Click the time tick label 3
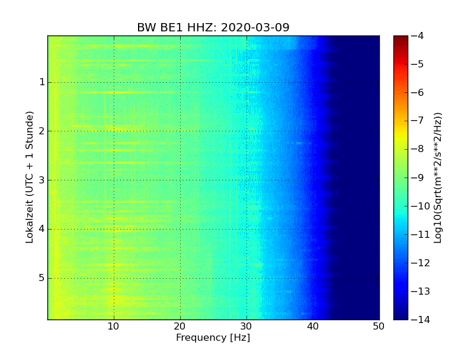Image resolution: width=474 pixels, height=355 pixels. click(42, 180)
